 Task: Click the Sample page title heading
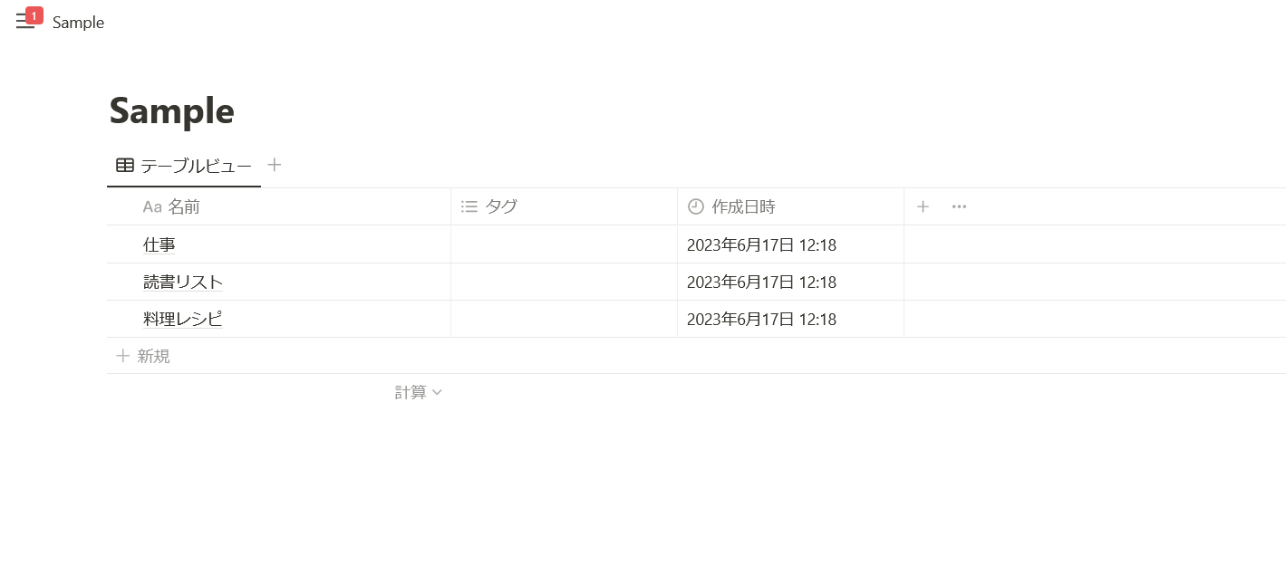pos(172,110)
